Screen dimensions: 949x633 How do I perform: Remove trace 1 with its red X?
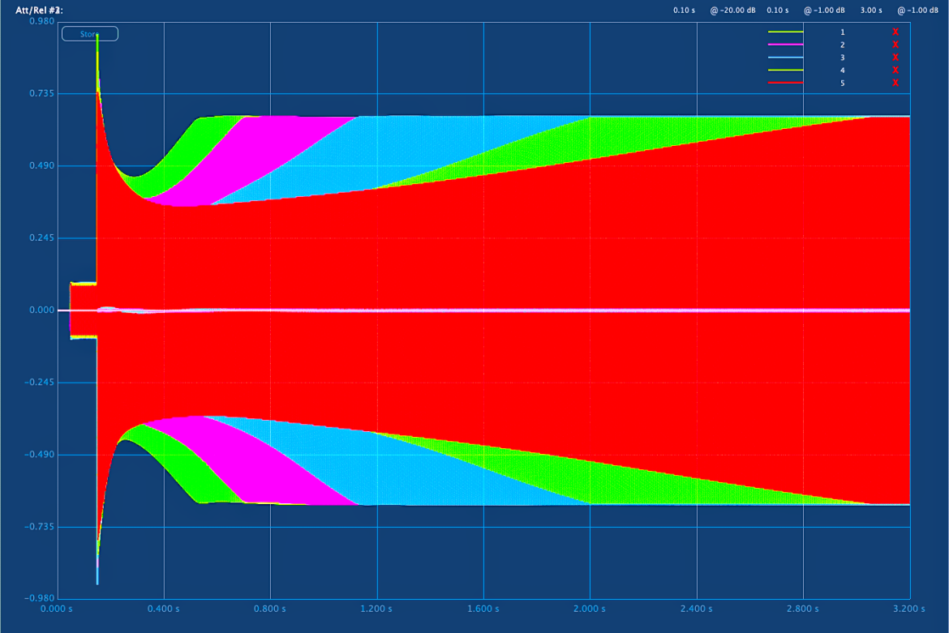[x=895, y=32]
